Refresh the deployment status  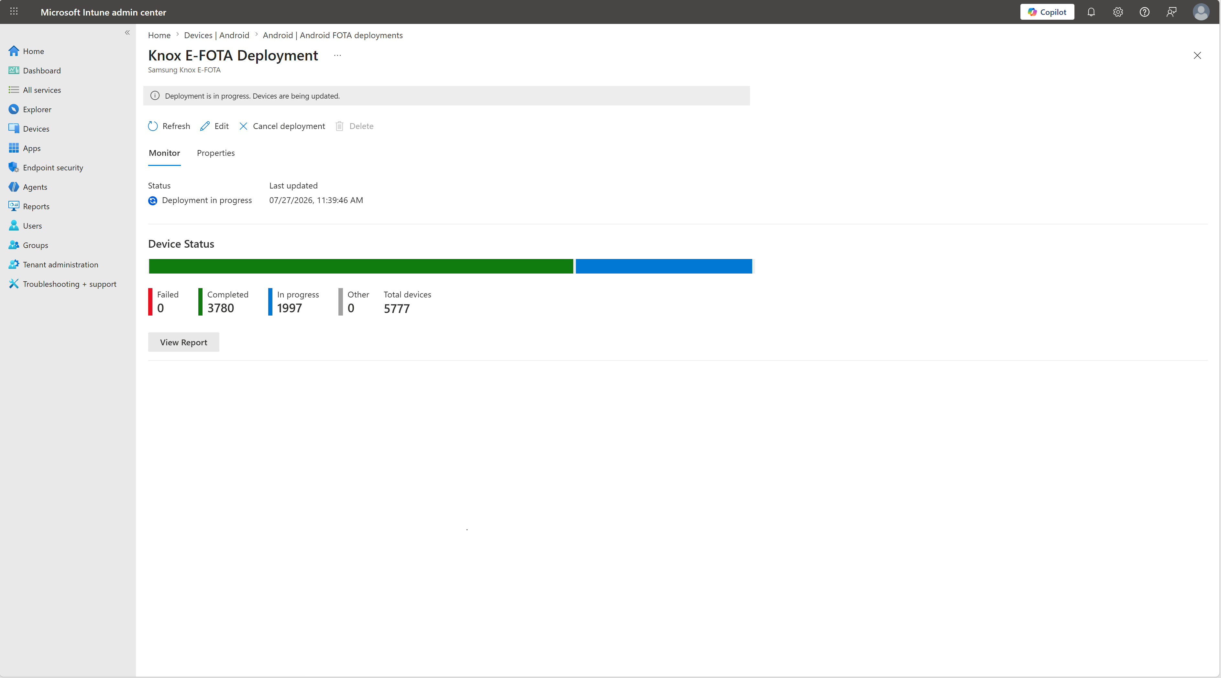click(x=169, y=126)
